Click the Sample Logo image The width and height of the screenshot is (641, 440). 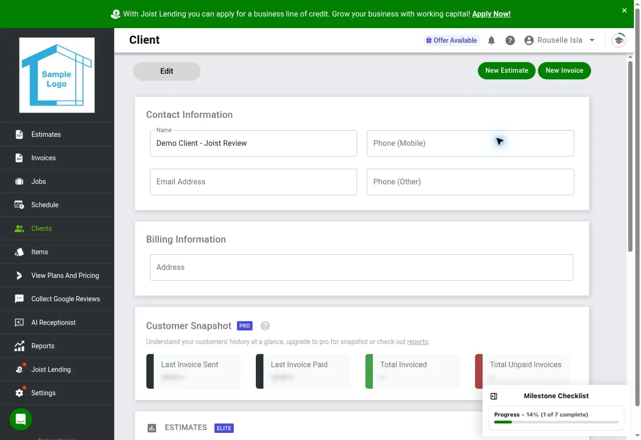click(x=57, y=75)
